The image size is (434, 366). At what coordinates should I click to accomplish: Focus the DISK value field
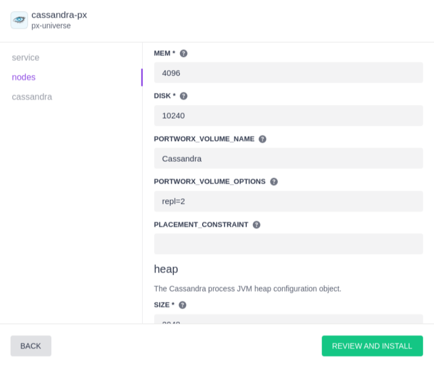tap(288, 116)
